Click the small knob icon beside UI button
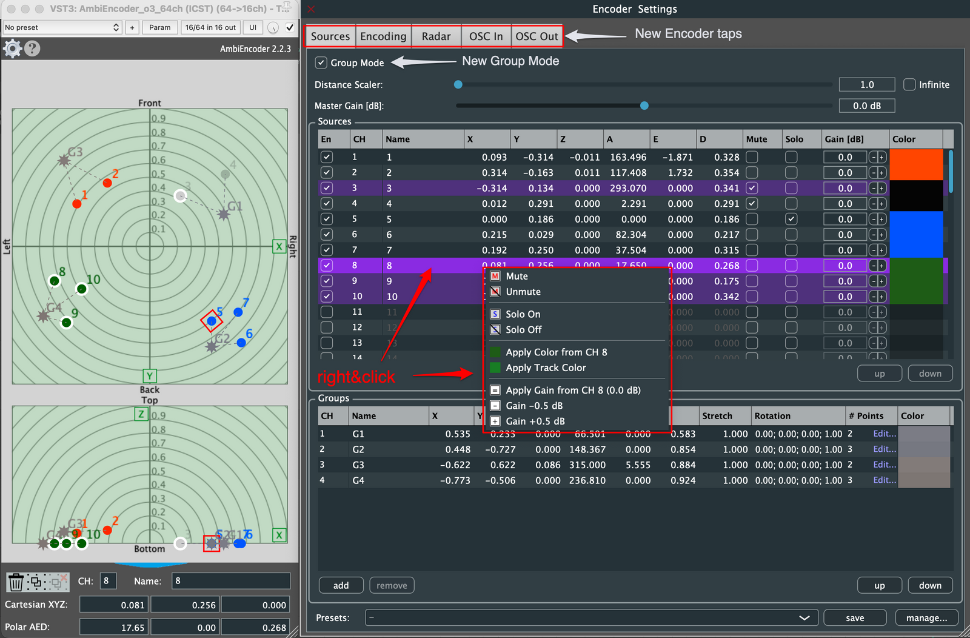Screen dimensions: 970x638 [x=273, y=27]
